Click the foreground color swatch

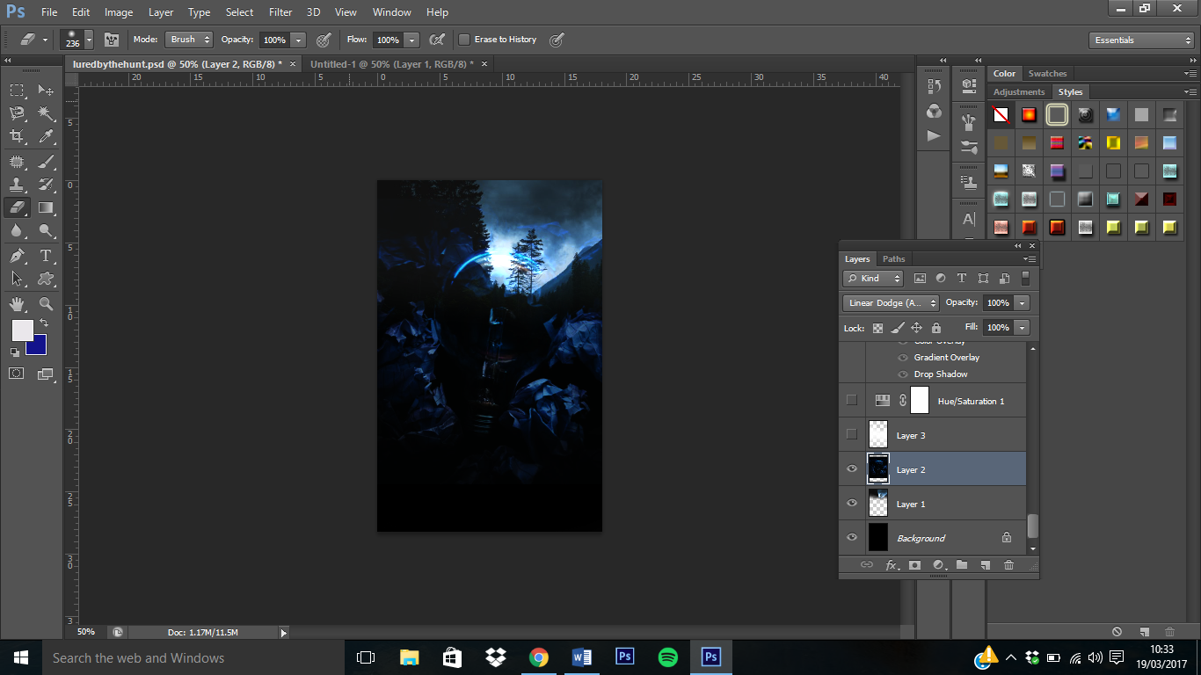pyautogui.click(x=22, y=330)
